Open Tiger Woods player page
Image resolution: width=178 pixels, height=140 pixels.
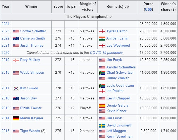[x=30, y=131]
